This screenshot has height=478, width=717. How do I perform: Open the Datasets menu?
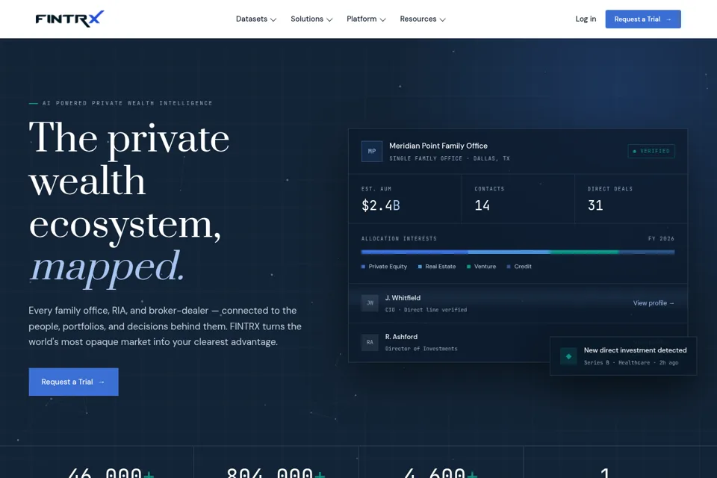pyautogui.click(x=256, y=19)
